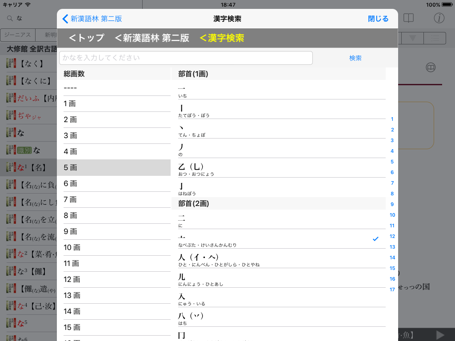Select 5 画 in stroke count list
This screenshot has width=455, height=341.
coord(114,167)
